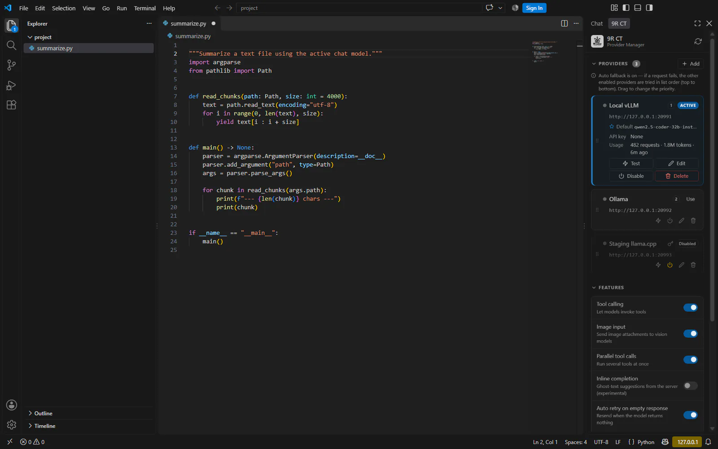Viewport: 718px width, 449px height.
Task: Open notifications bell in status bar
Action: (x=708, y=442)
